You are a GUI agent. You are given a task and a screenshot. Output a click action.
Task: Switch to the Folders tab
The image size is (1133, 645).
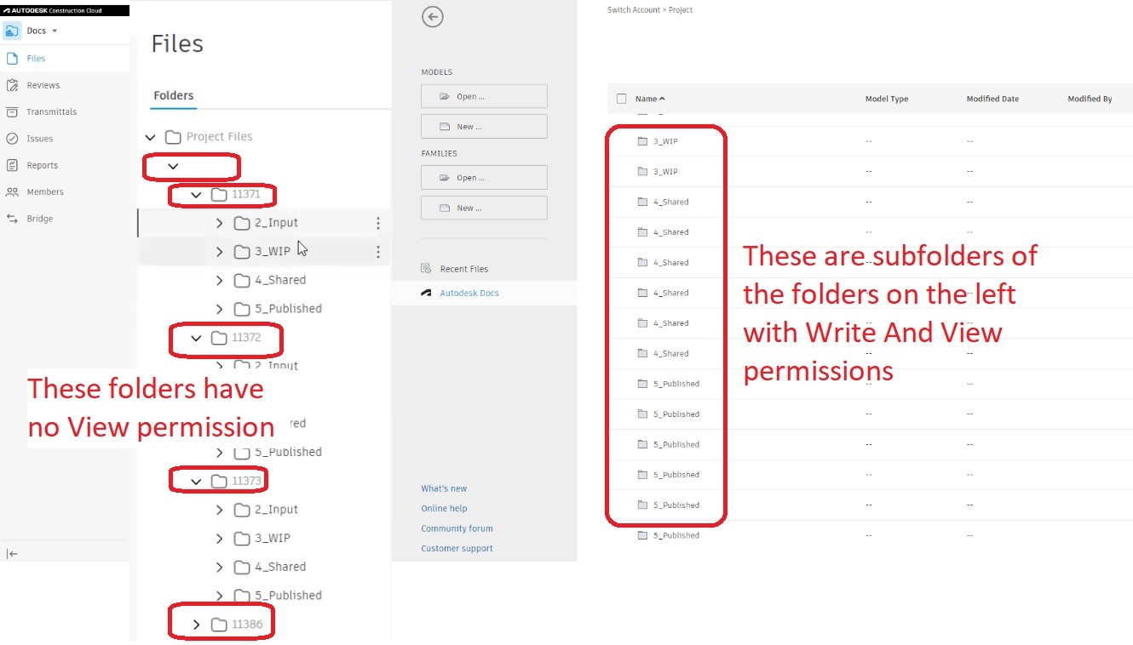[x=173, y=96]
